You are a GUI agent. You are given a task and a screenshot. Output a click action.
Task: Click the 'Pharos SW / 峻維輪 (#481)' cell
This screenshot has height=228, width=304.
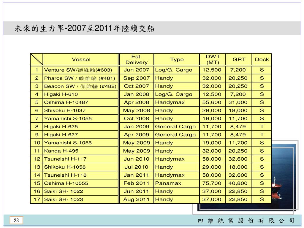click(x=81, y=78)
